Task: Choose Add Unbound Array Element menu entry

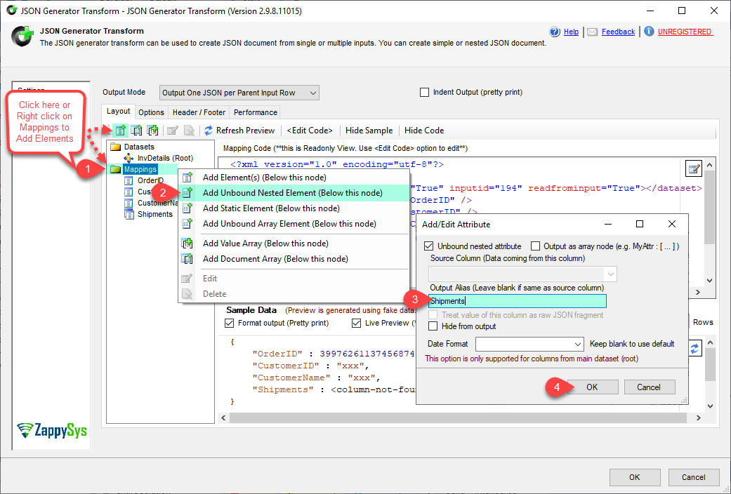Action: pyautogui.click(x=294, y=224)
